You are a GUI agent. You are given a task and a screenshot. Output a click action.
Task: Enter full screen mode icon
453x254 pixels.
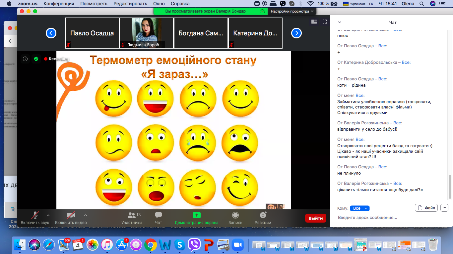pyautogui.click(x=325, y=22)
